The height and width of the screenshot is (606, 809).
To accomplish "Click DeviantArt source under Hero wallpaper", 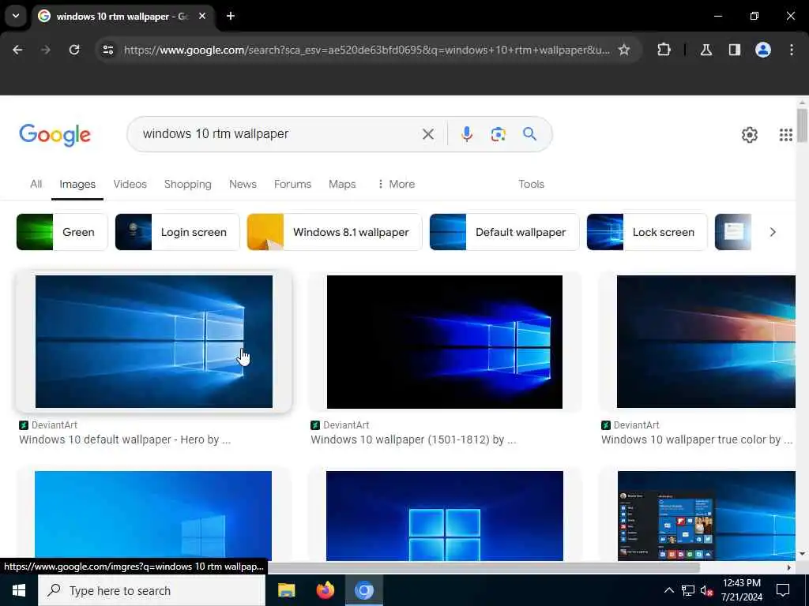I will point(48,425).
